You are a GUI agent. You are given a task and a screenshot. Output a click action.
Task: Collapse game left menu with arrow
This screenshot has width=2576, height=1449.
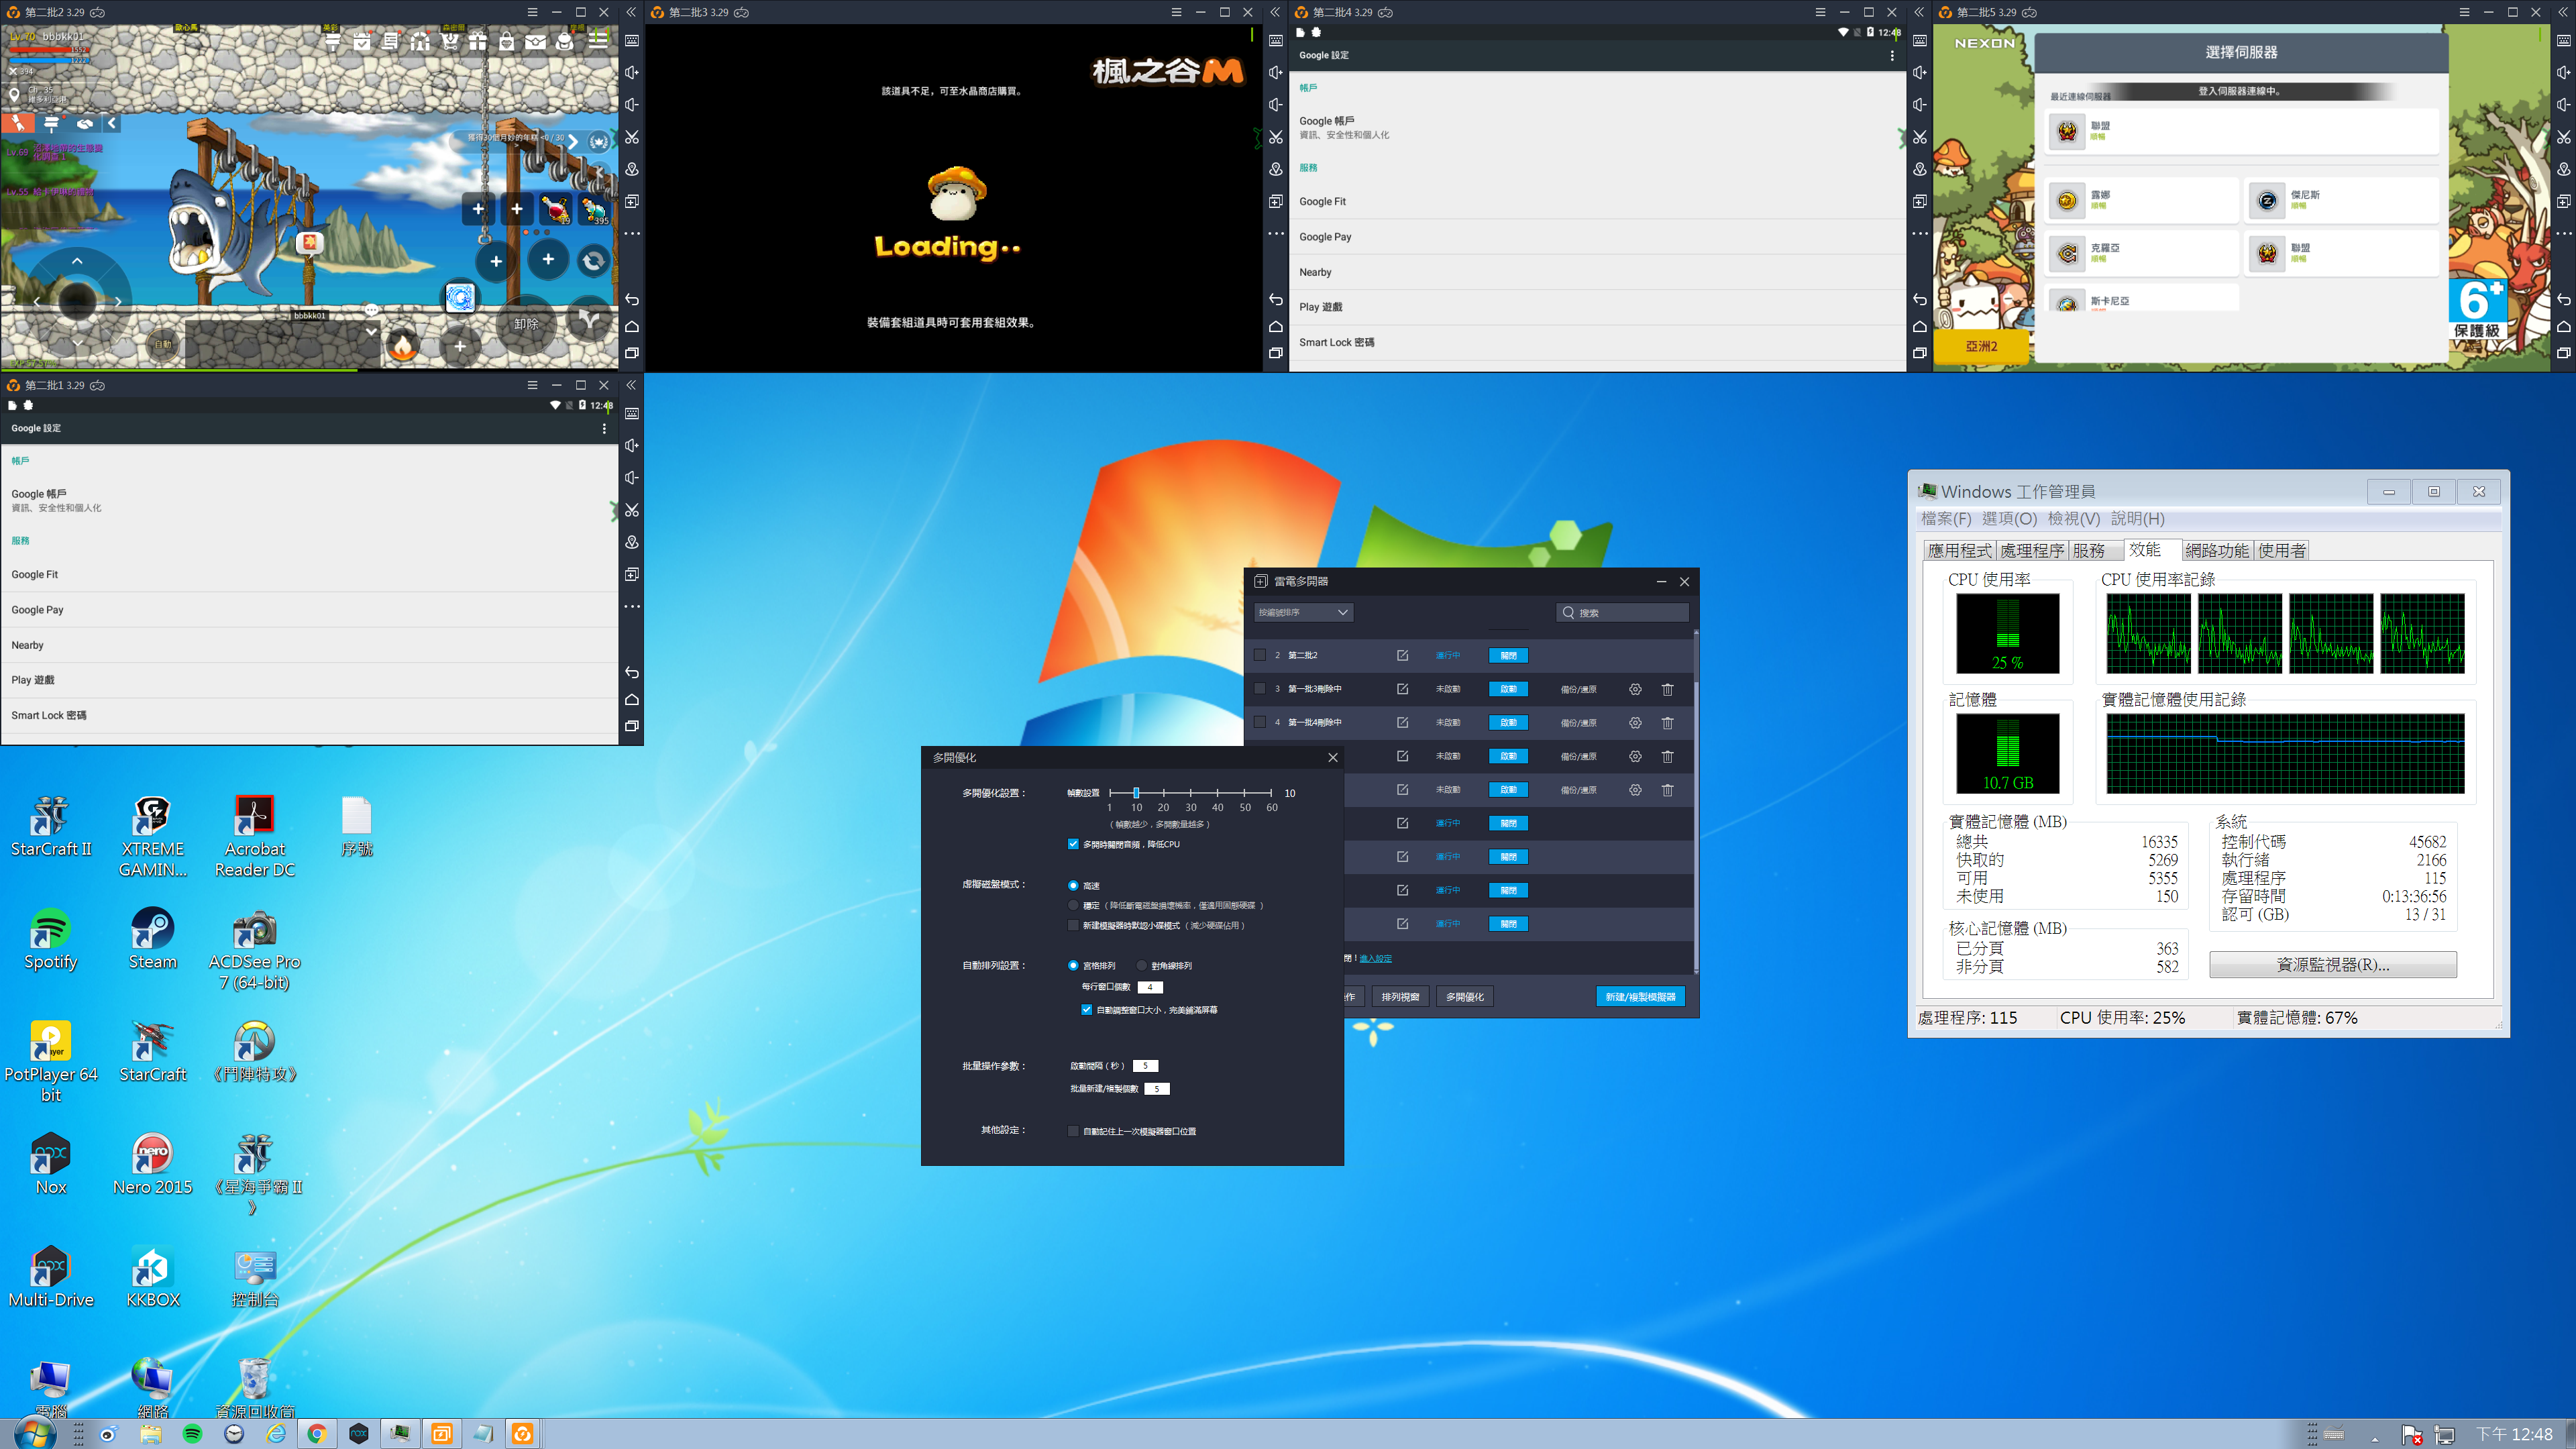[112, 123]
